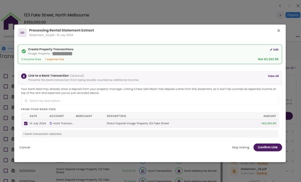Click the pencil icon next to Edit

271,49
